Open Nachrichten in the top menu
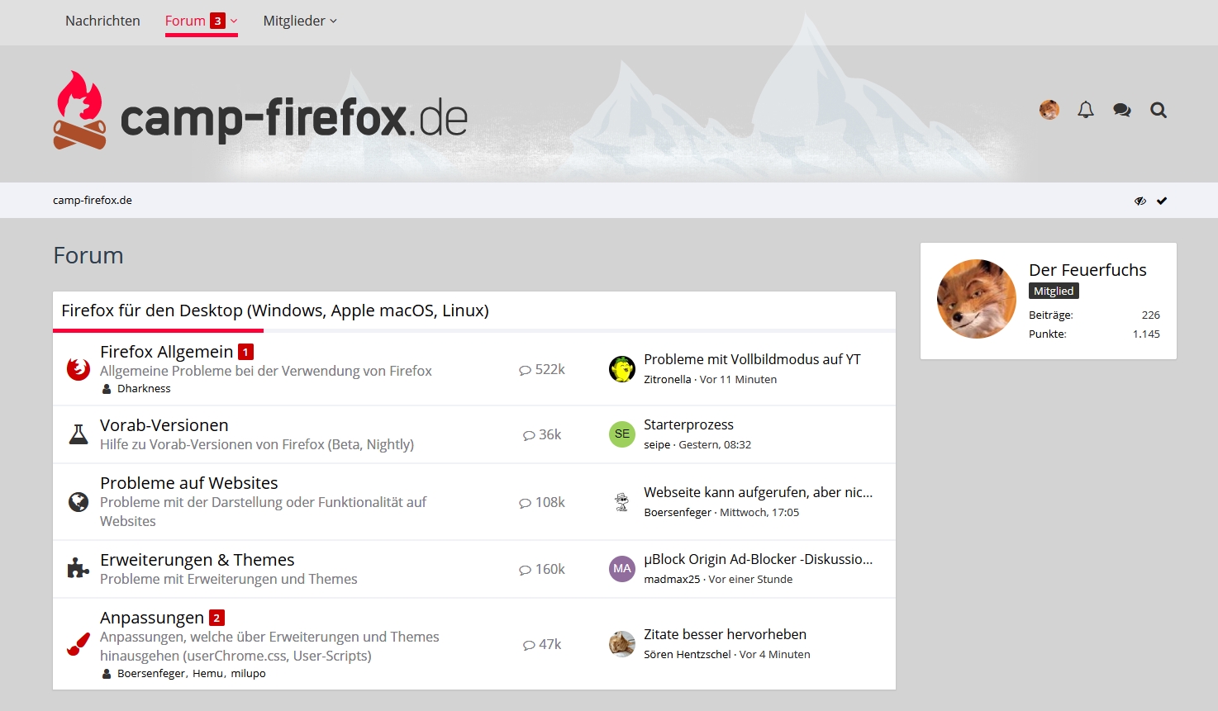 tap(102, 21)
